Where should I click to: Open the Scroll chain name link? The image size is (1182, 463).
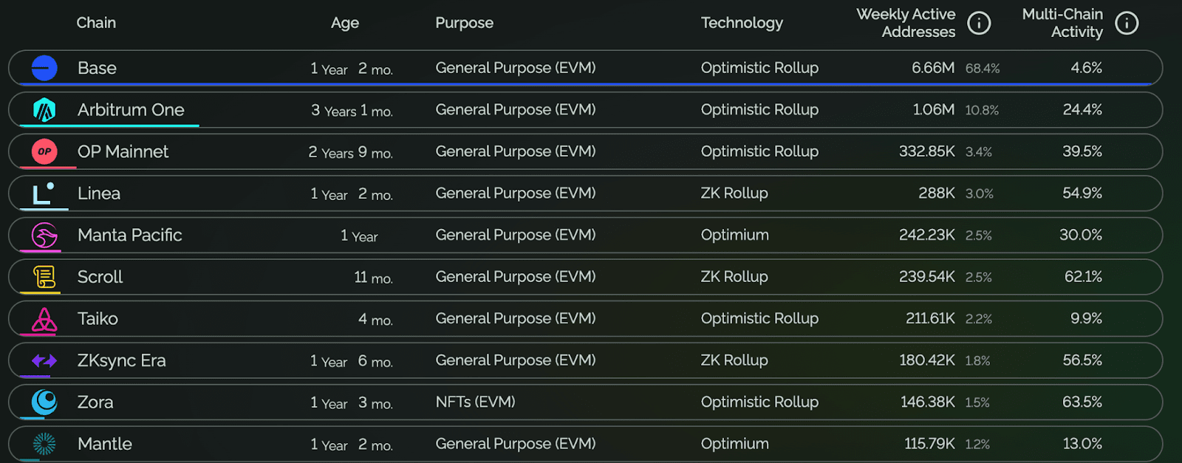(x=100, y=277)
